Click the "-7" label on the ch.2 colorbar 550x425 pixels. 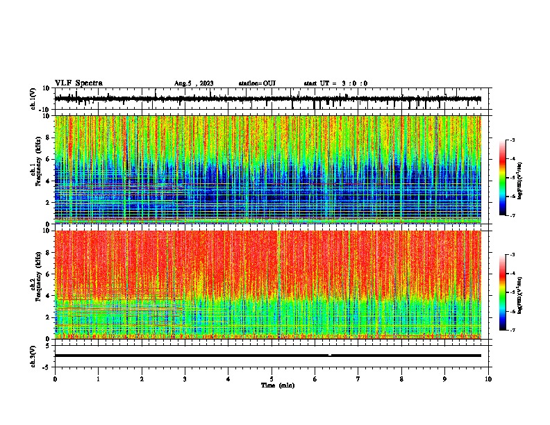click(x=512, y=330)
